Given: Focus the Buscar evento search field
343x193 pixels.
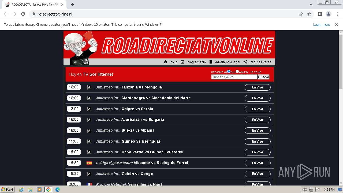Looking at the screenshot, I should 234,77.
